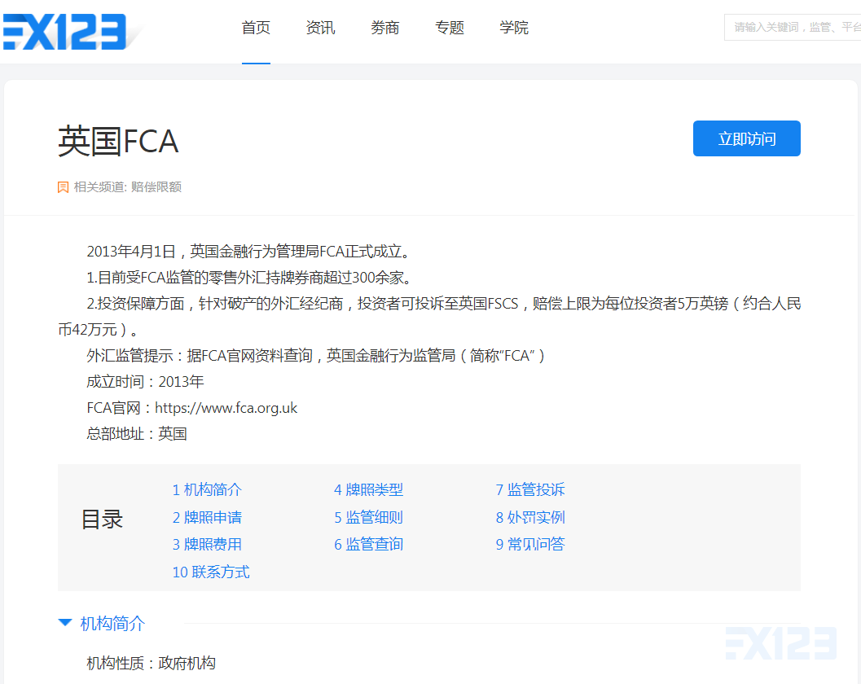Jump to 1 机构简介 in contents
The height and width of the screenshot is (684, 861).
point(207,489)
